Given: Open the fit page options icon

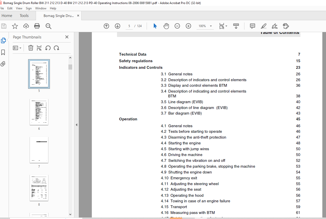Looking at the screenshot, I should 223,26.
